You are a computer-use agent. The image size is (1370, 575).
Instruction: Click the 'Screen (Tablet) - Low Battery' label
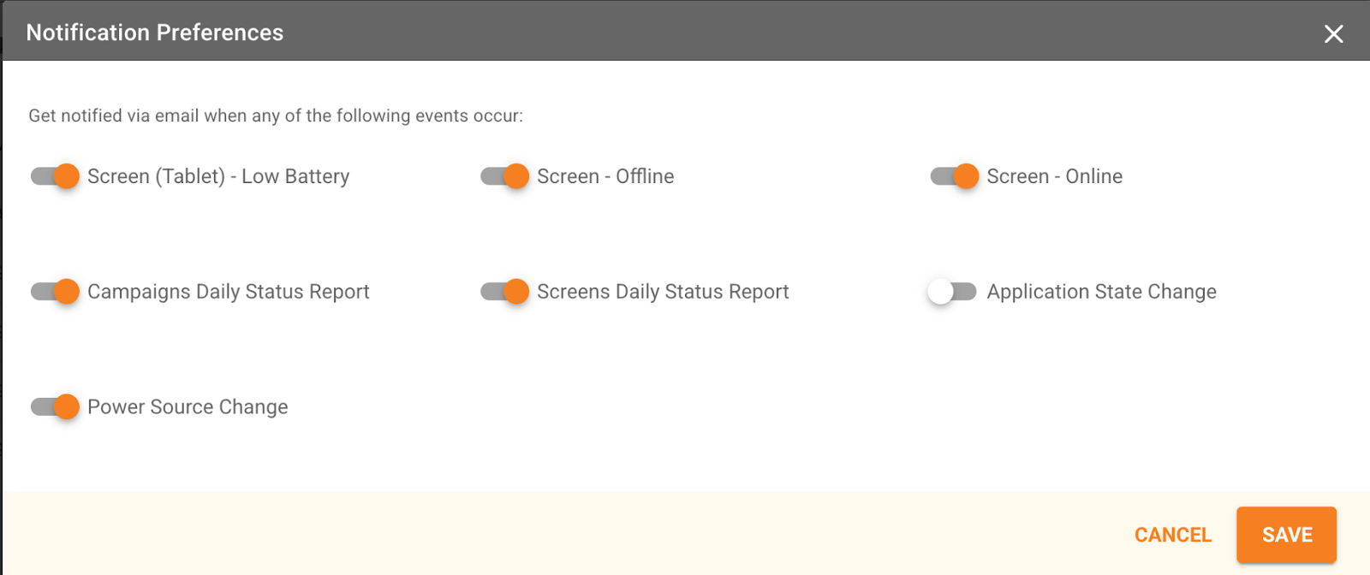pos(218,176)
